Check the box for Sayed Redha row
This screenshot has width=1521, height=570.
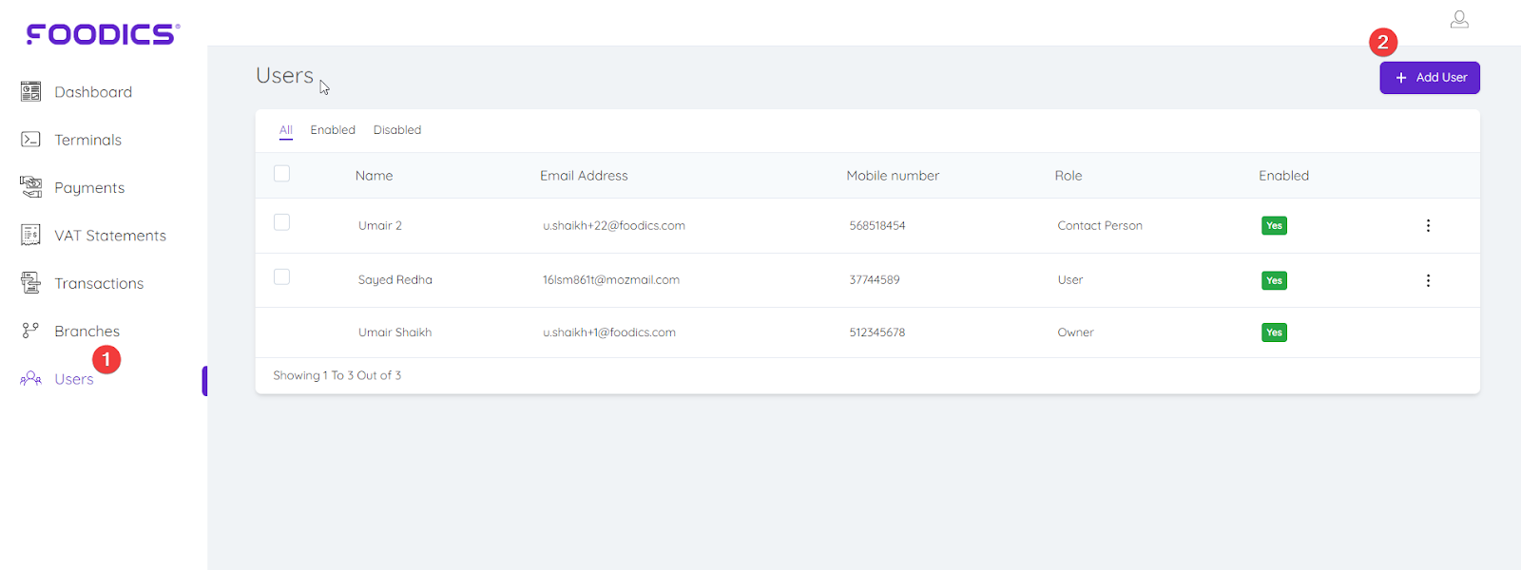281,277
